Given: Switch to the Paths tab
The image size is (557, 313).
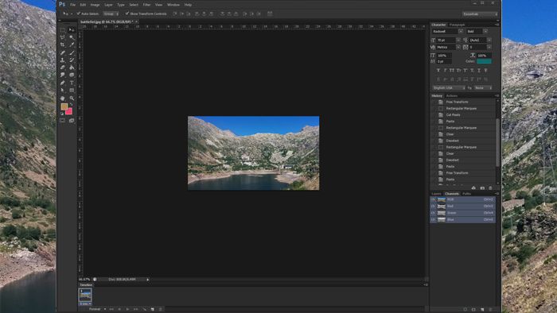Looking at the screenshot, I should click(x=467, y=194).
